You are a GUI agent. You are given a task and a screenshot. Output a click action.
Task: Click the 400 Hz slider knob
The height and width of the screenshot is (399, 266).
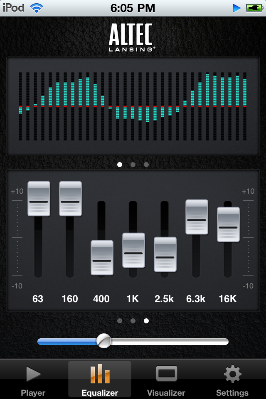tap(102, 258)
